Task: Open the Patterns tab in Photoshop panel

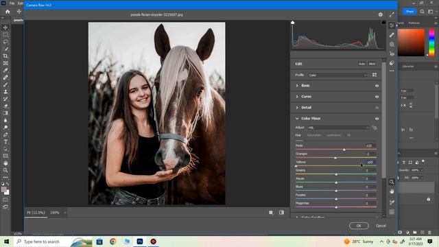Action: 414,23
